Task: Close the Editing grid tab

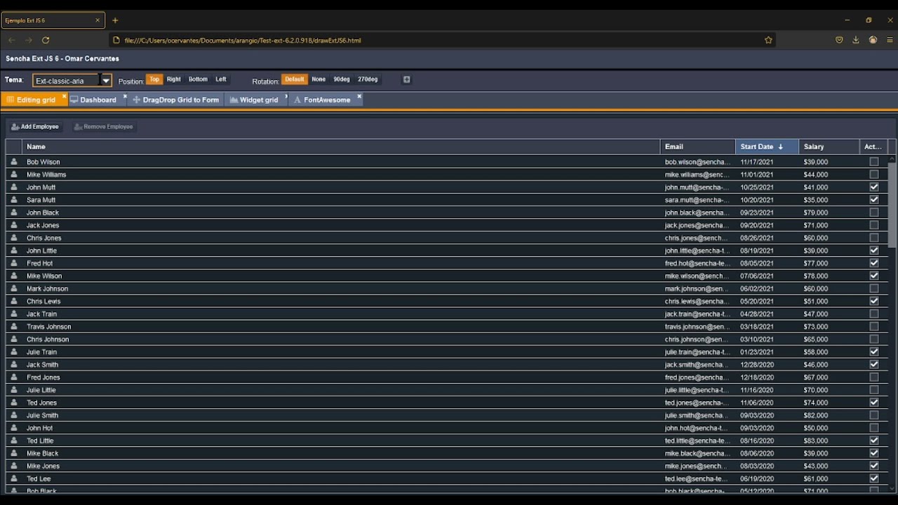Action: 64,96
